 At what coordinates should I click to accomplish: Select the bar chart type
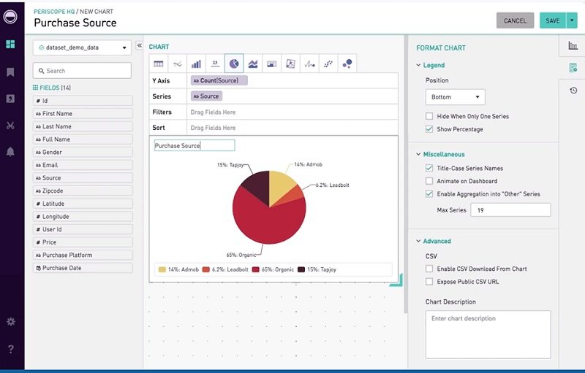196,64
